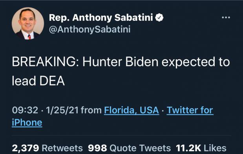Click the "Twitter for" source link text
Screen dimensions: 243x154
(190, 110)
